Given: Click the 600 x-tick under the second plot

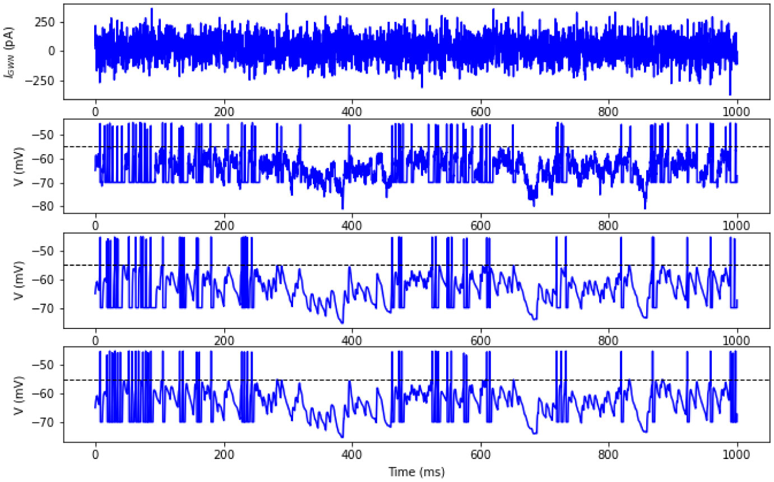Looking at the screenshot, I should point(480,224).
